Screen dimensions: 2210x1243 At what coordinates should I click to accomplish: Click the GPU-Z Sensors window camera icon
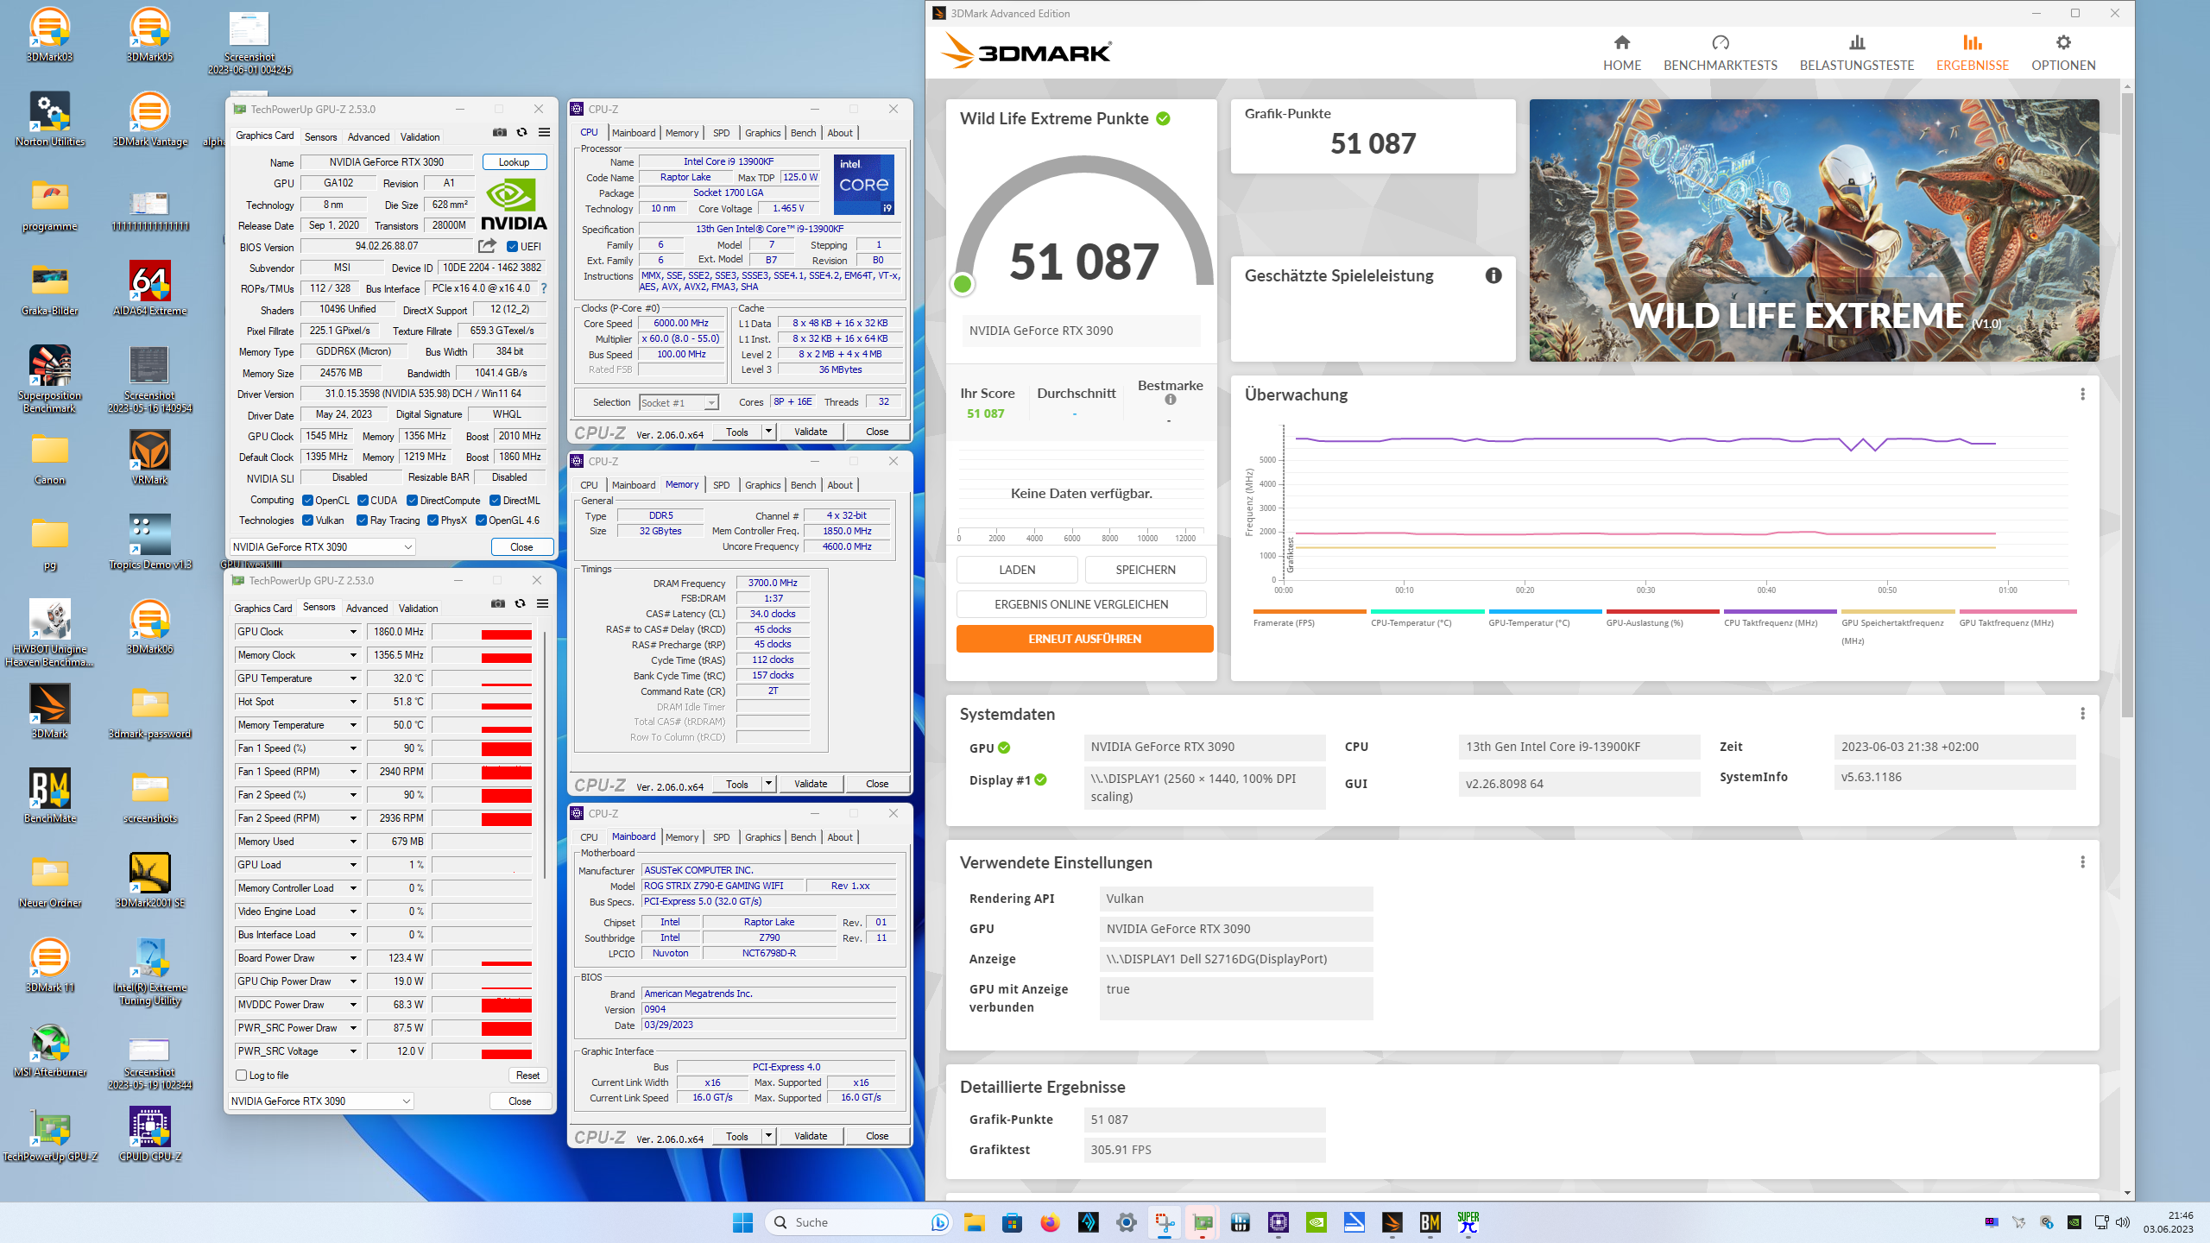497,604
